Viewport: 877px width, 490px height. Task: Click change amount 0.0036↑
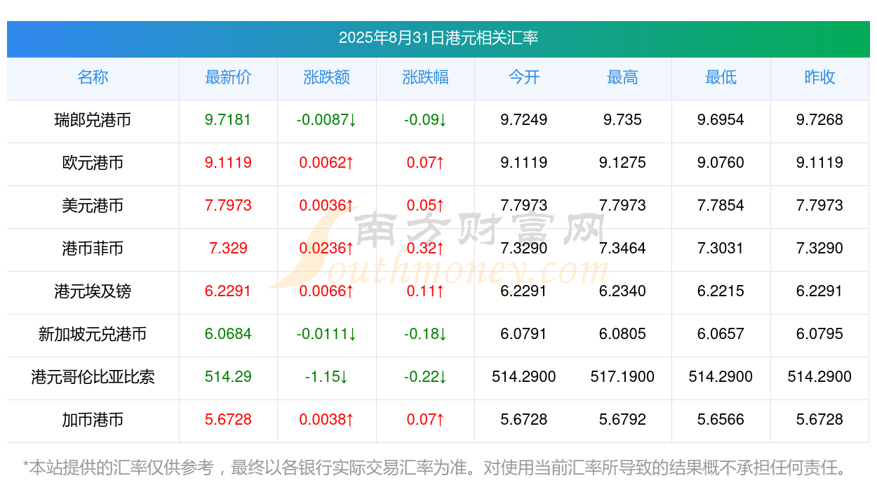[x=326, y=206]
